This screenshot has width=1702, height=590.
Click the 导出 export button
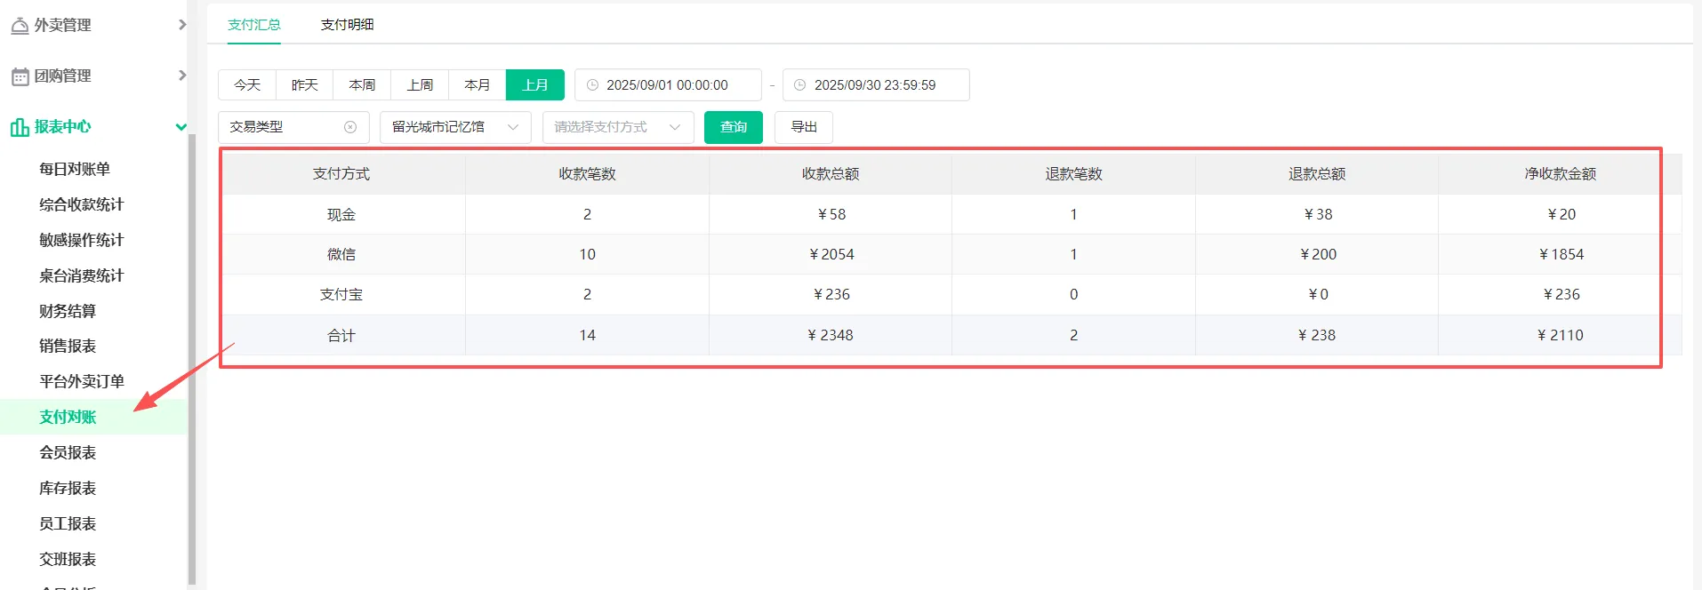click(x=803, y=127)
